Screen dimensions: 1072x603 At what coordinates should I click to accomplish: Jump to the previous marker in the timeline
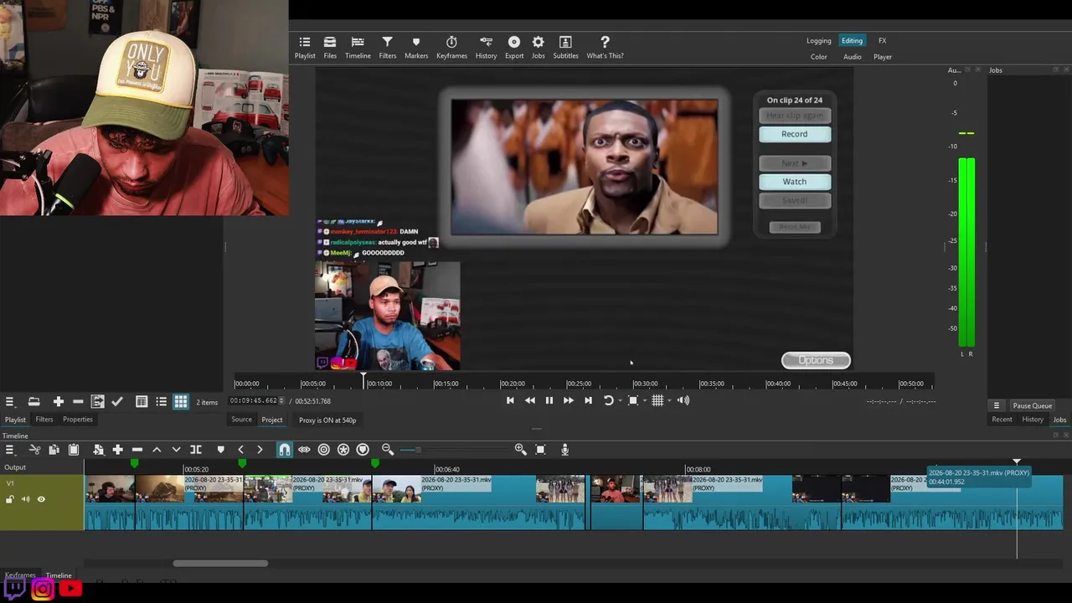240,450
